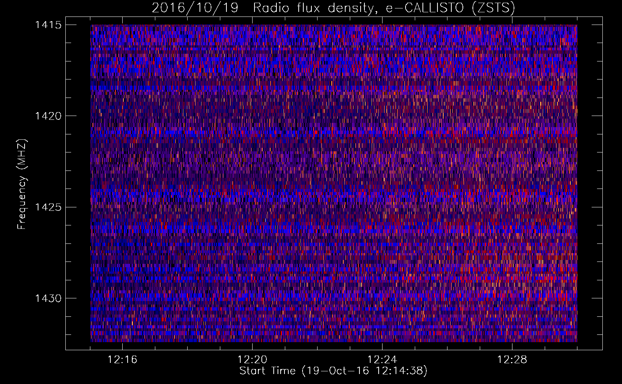Select the 1425 frequency axis label

point(48,207)
